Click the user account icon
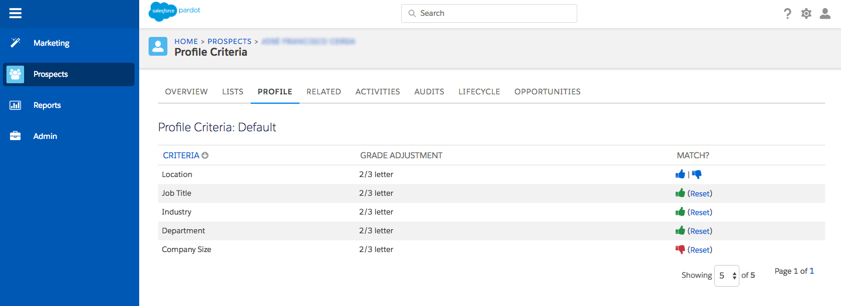 (825, 13)
